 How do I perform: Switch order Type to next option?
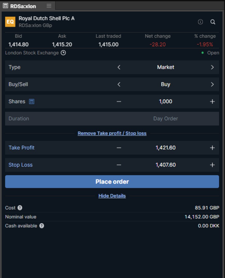(212, 67)
